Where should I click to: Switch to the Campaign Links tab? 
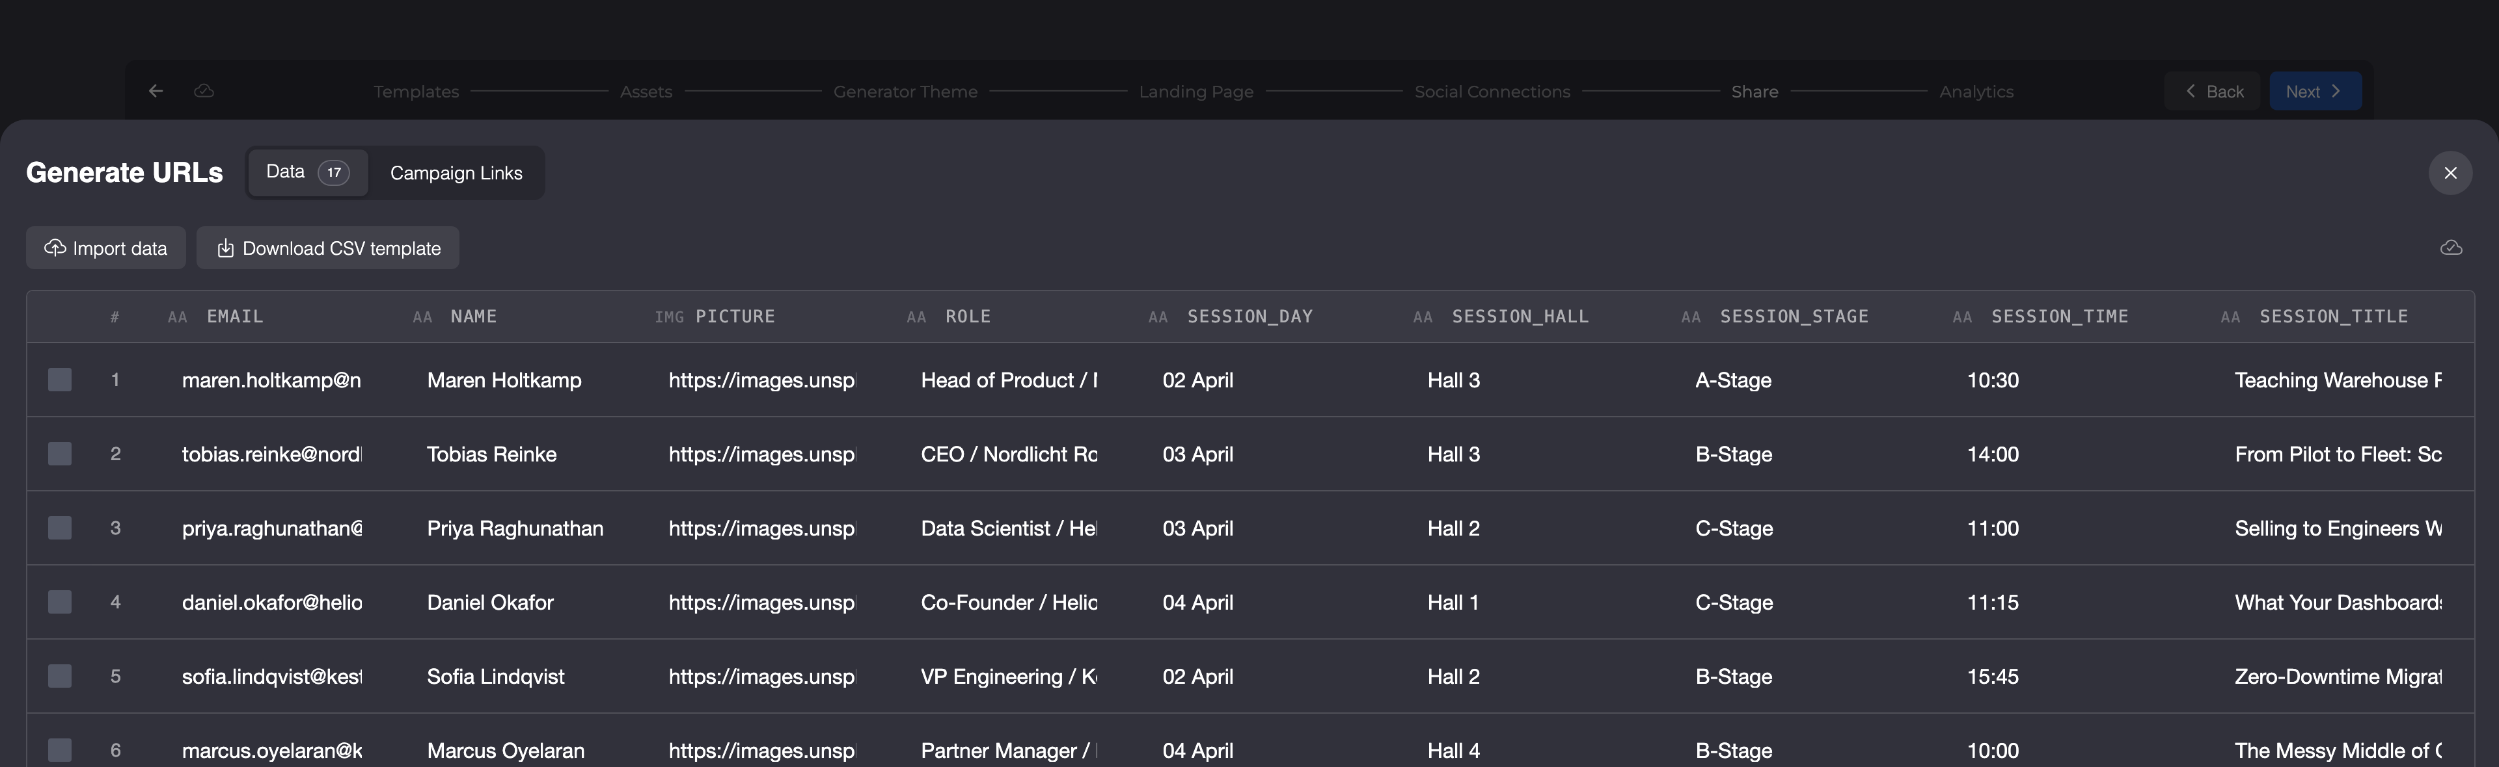tap(456, 172)
